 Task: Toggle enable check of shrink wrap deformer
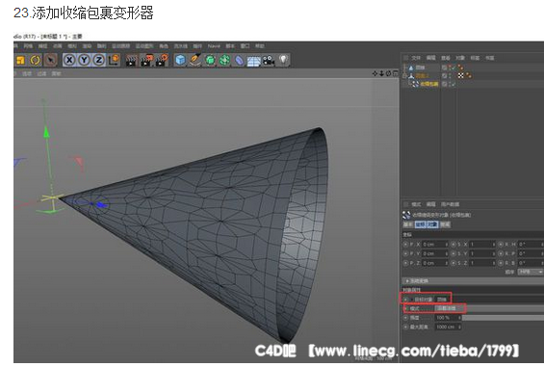point(453,84)
